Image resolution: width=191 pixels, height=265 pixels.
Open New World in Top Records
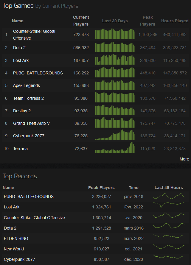point(14,249)
